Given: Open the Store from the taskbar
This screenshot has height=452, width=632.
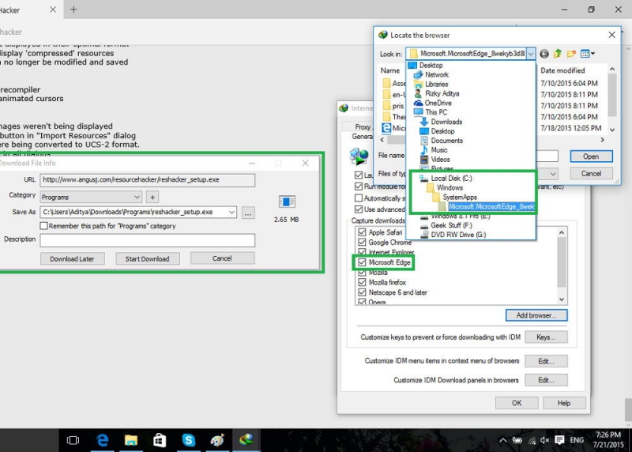Looking at the screenshot, I should click(x=160, y=440).
